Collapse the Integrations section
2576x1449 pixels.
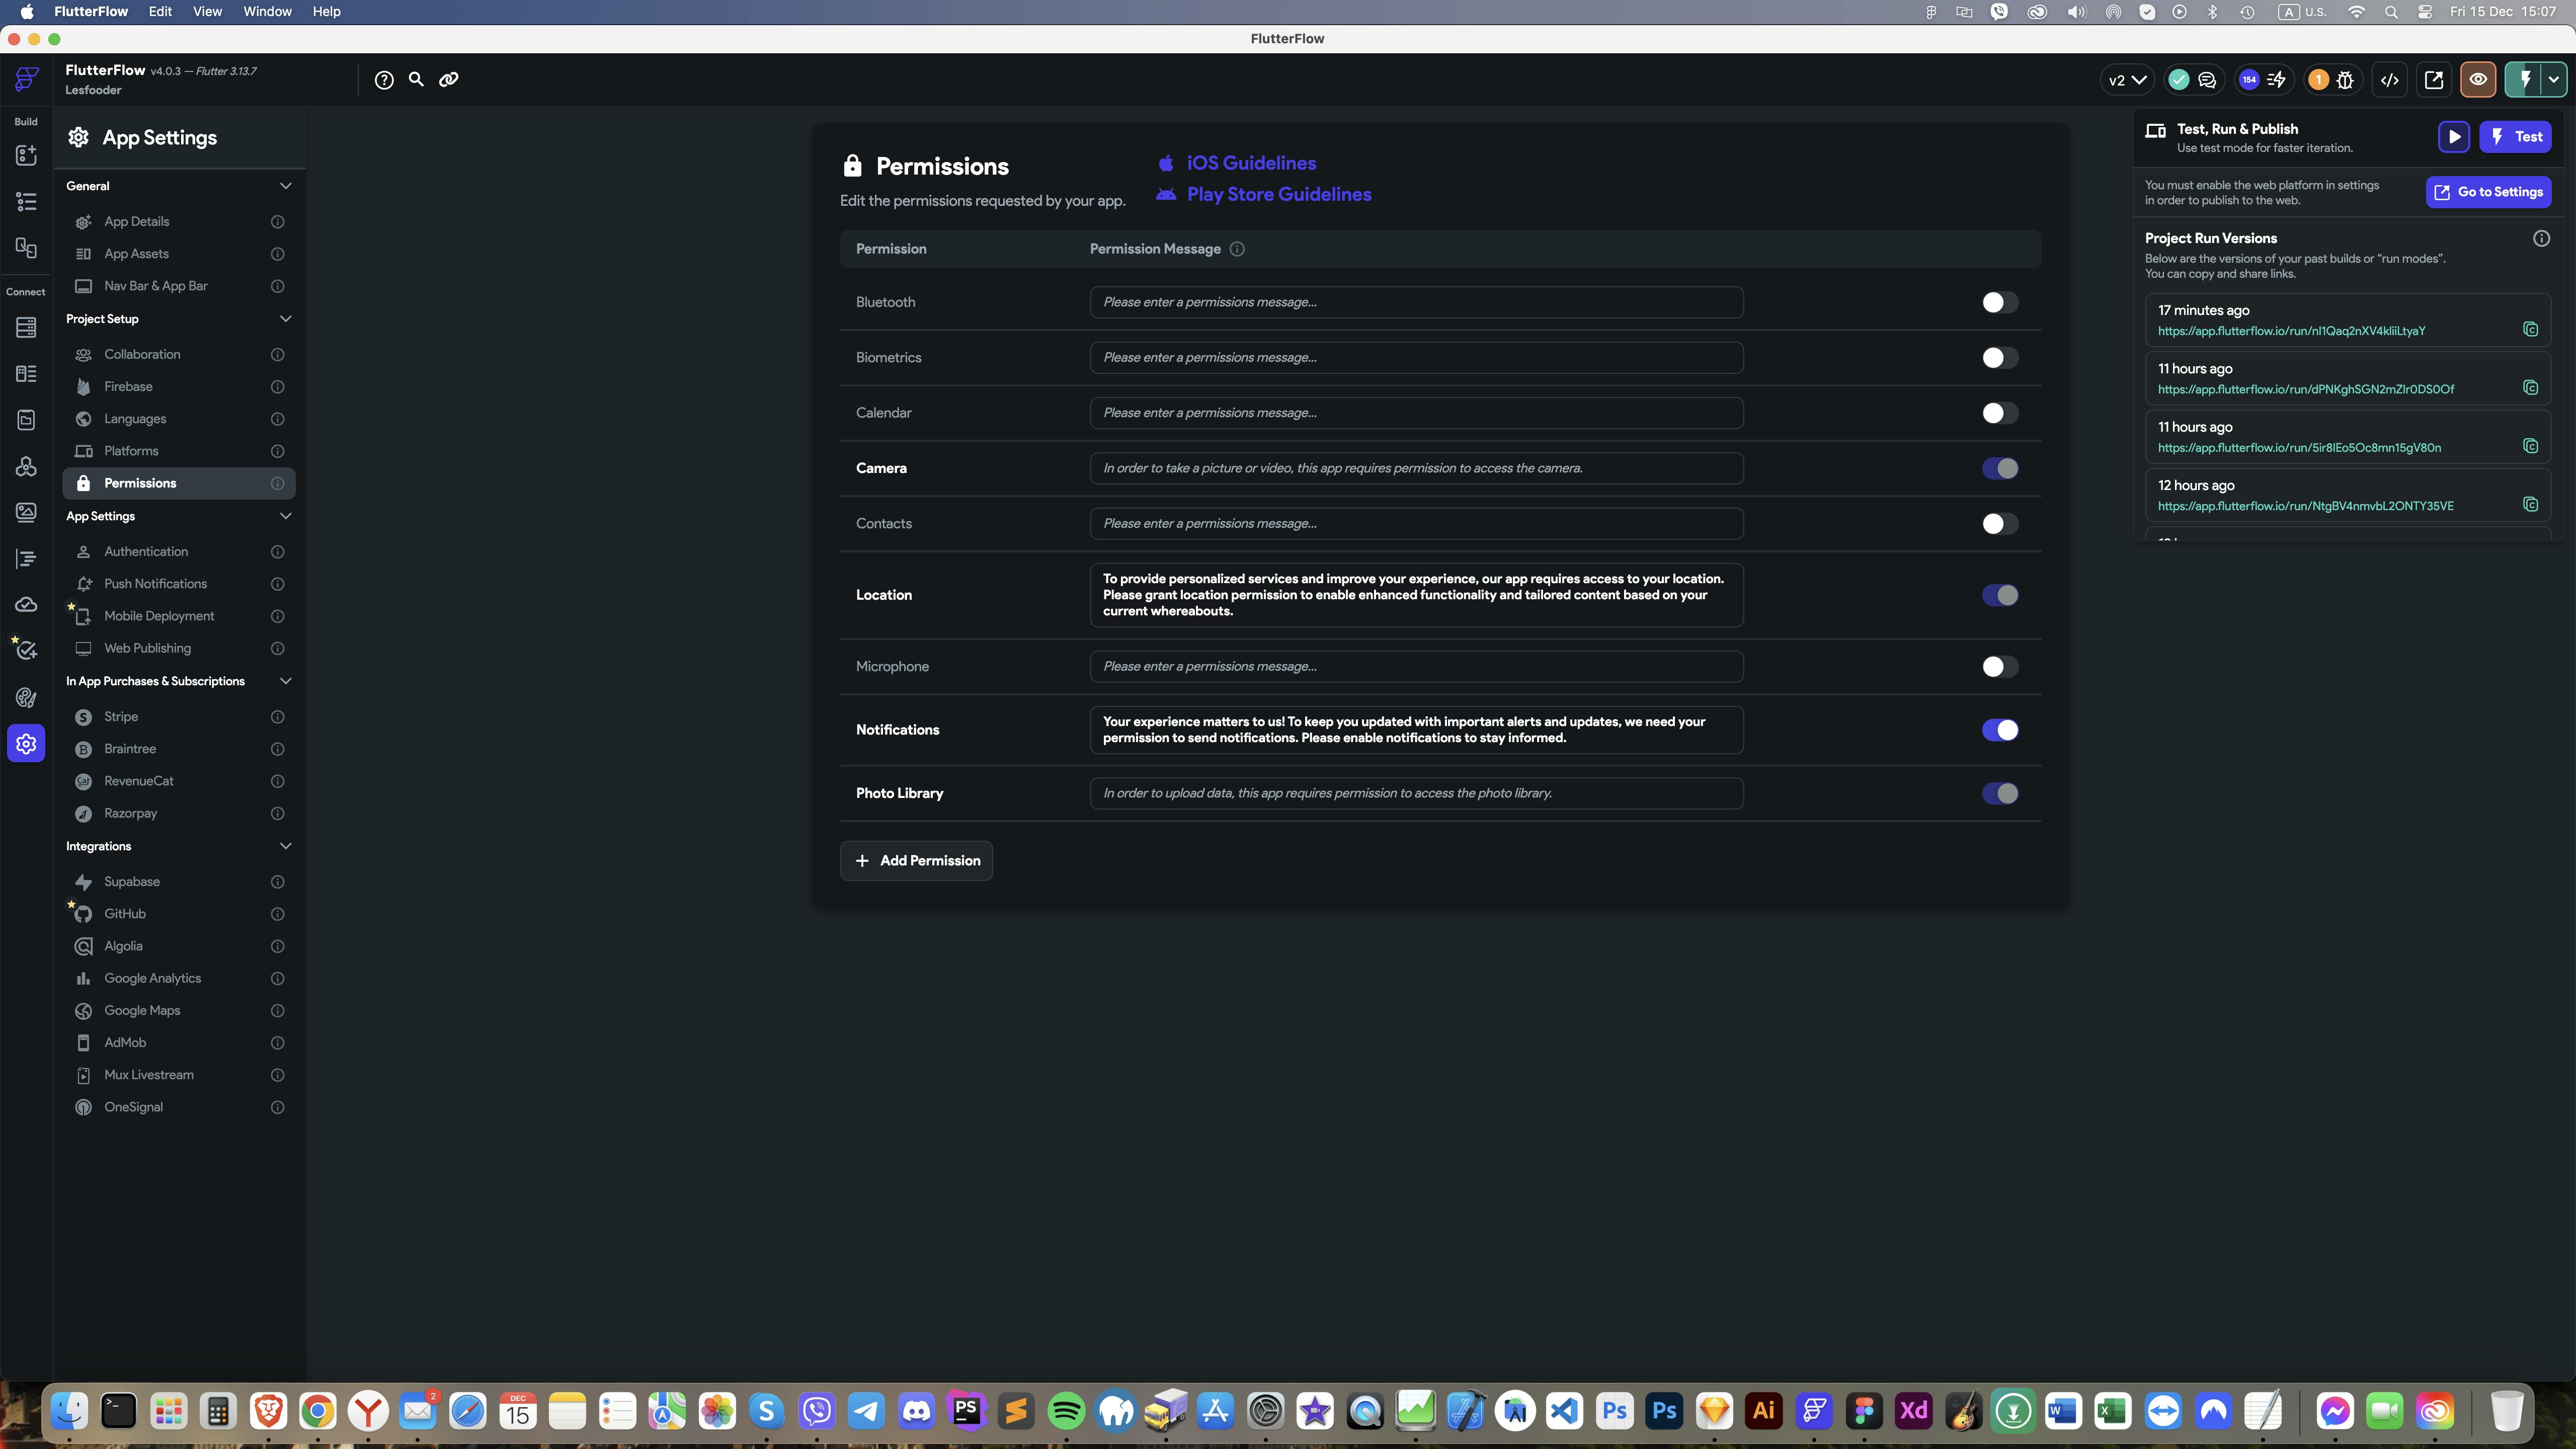(285, 846)
